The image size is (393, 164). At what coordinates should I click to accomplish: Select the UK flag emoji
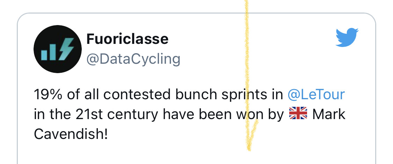point(298,114)
